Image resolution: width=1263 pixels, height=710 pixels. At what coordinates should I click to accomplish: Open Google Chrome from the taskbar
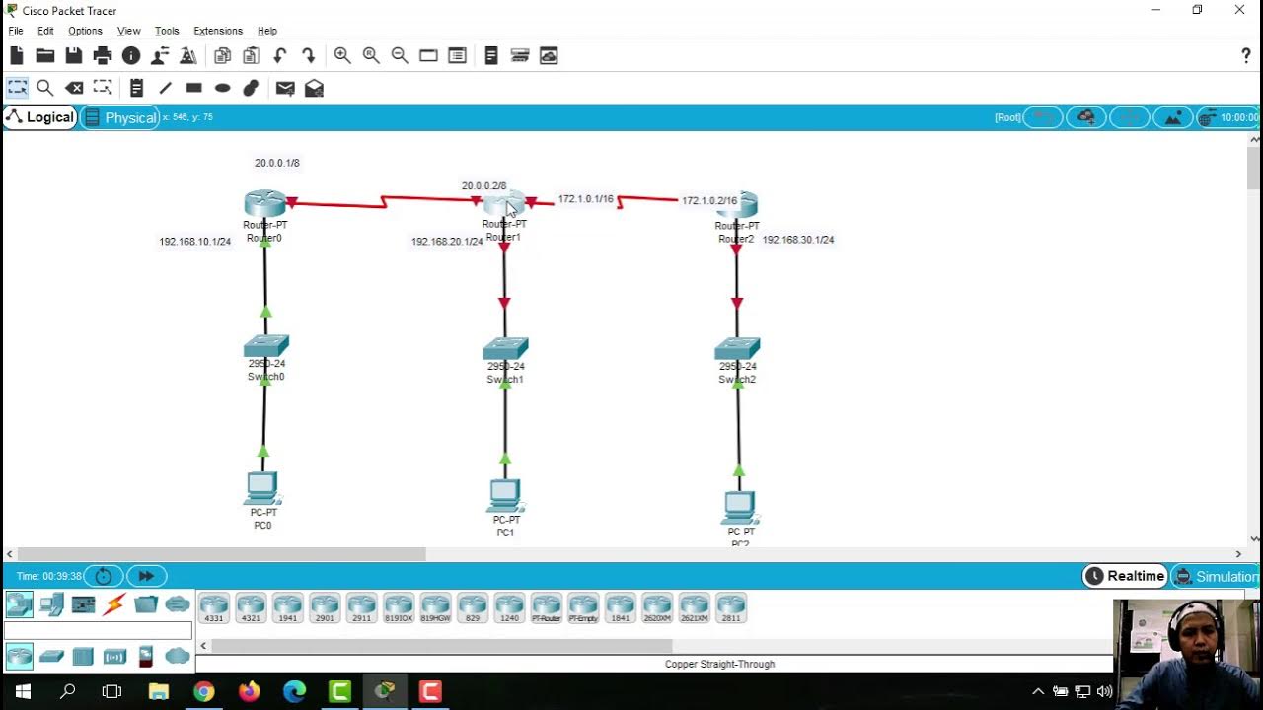pos(203,691)
